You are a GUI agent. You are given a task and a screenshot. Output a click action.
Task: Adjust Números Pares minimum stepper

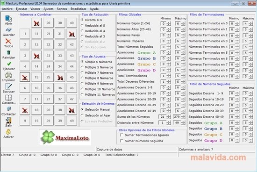click(x=169, y=35)
